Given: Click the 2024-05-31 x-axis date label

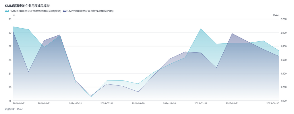Looking at the screenshot, I should [76, 103].
